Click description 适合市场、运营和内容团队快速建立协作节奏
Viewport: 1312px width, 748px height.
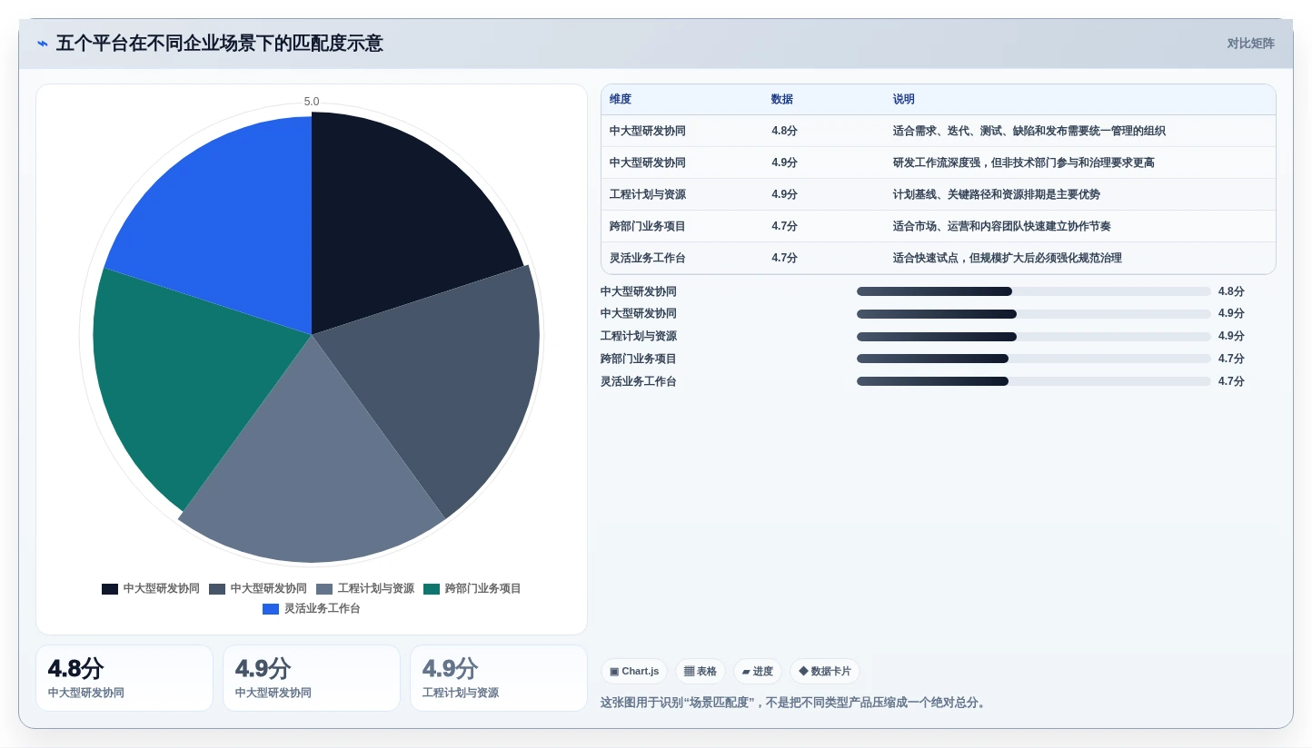point(1001,226)
